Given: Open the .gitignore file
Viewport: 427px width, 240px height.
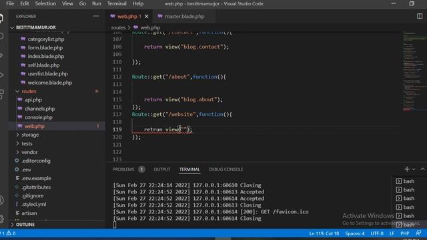Looking at the screenshot, I should click(x=33, y=195).
